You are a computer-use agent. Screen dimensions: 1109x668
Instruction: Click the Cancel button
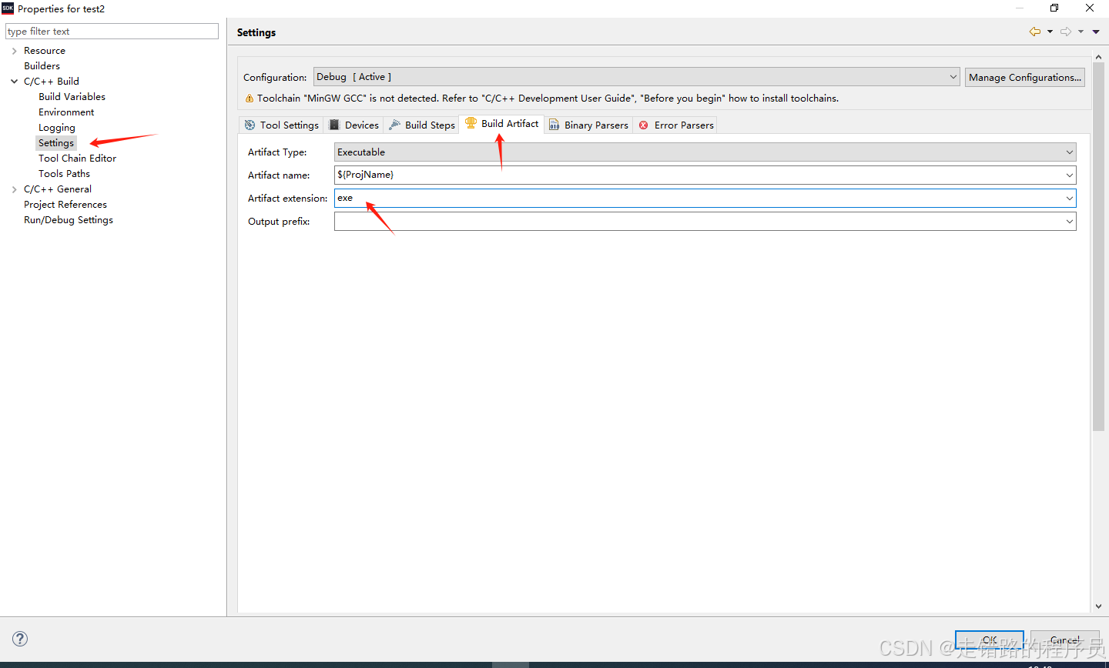[1065, 640]
